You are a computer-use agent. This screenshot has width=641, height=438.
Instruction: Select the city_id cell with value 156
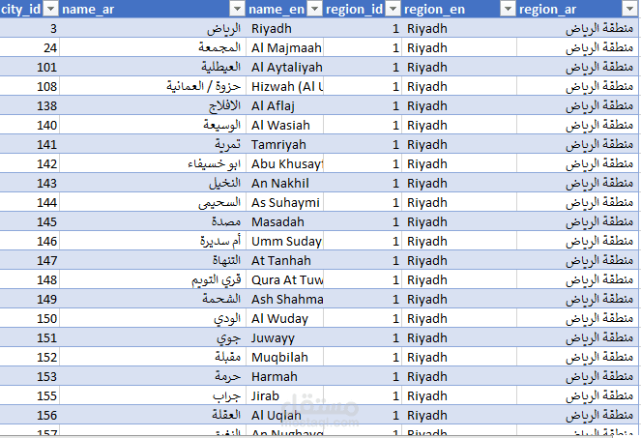[x=29, y=415]
